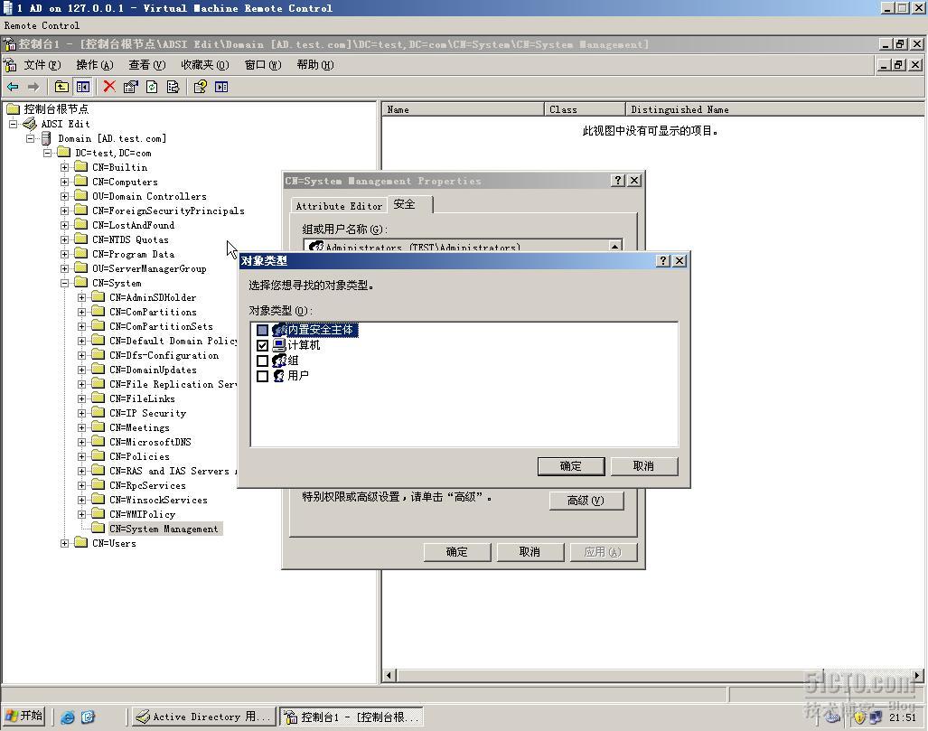Open the Remote Control menu
Viewport: 928px width, 731px height.
coord(42,25)
